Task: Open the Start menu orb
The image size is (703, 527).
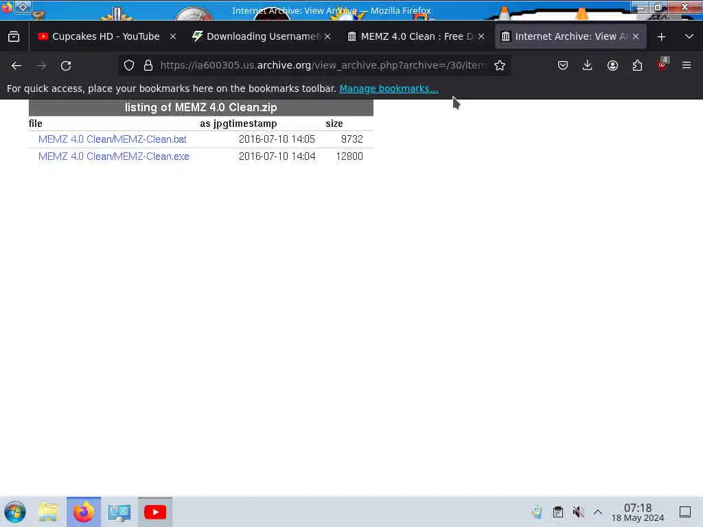Action: (x=15, y=512)
